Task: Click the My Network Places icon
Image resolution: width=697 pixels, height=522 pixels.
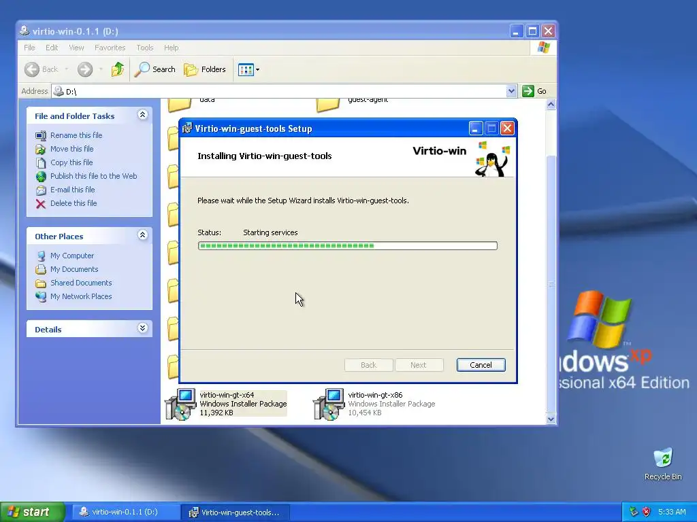Action: [40, 296]
